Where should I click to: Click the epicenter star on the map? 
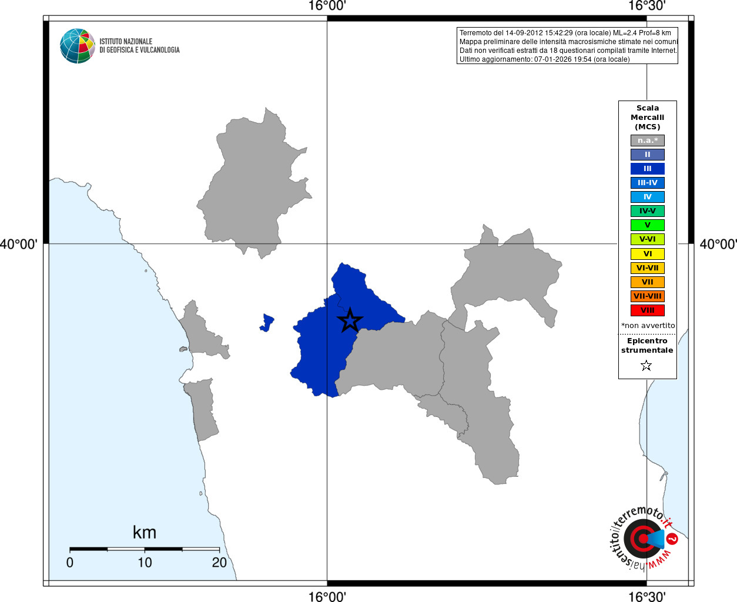350,320
